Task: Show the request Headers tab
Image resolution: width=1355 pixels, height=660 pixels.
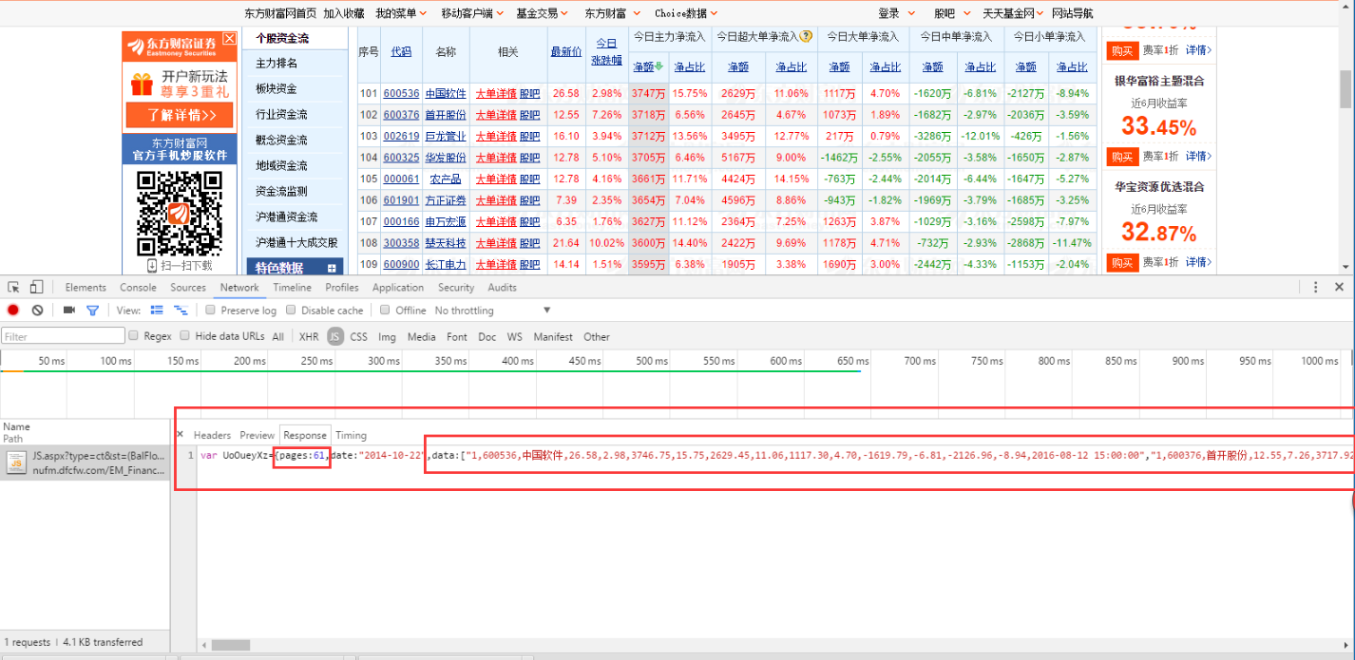Action: pyautogui.click(x=212, y=435)
